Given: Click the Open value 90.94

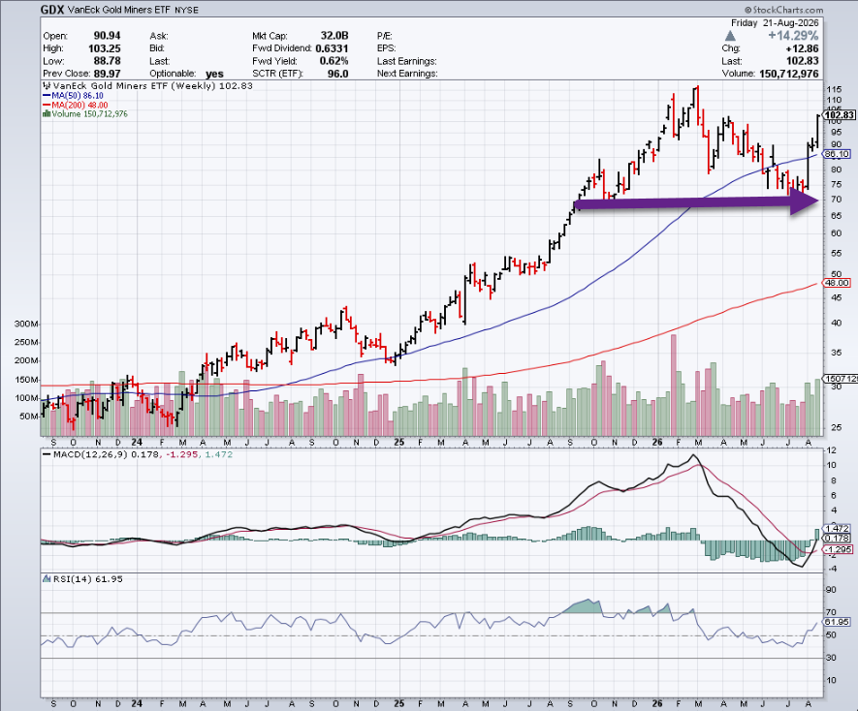Looking at the screenshot, I should click(x=108, y=36).
